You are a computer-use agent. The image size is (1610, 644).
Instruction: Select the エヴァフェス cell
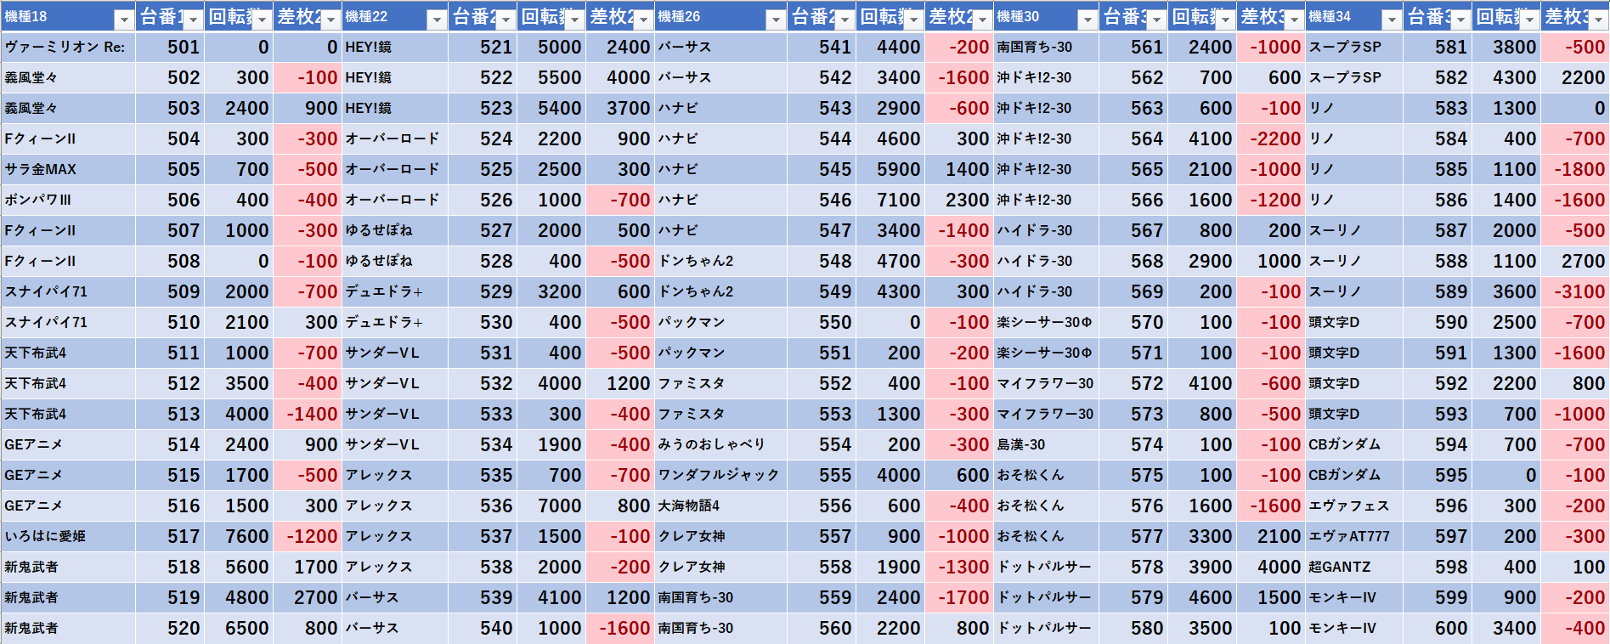tap(1354, 506)
